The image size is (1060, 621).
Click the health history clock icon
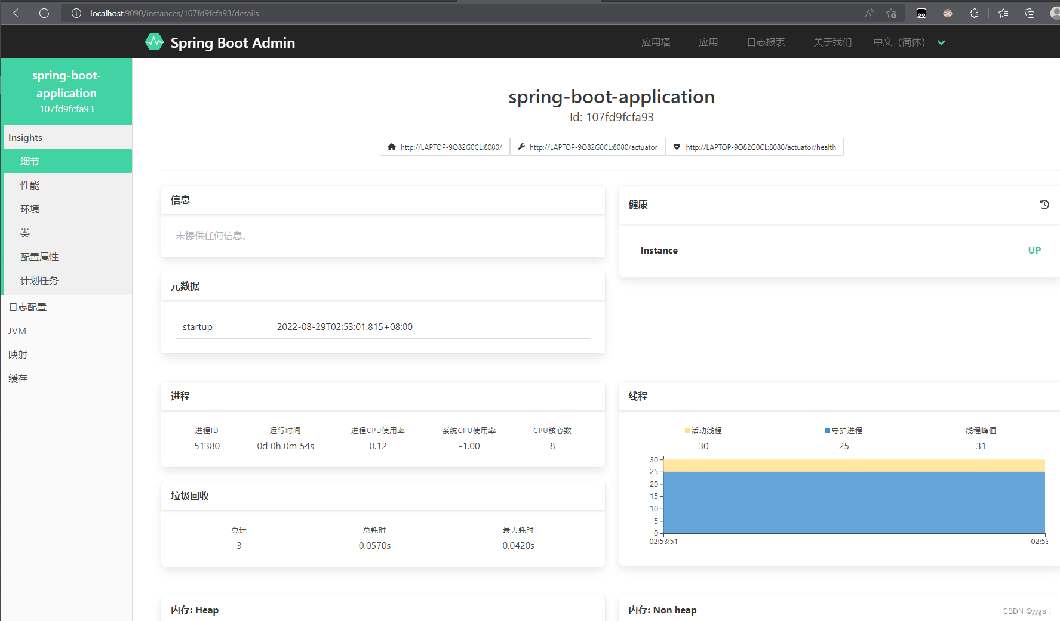click(x=1044, y=205)
